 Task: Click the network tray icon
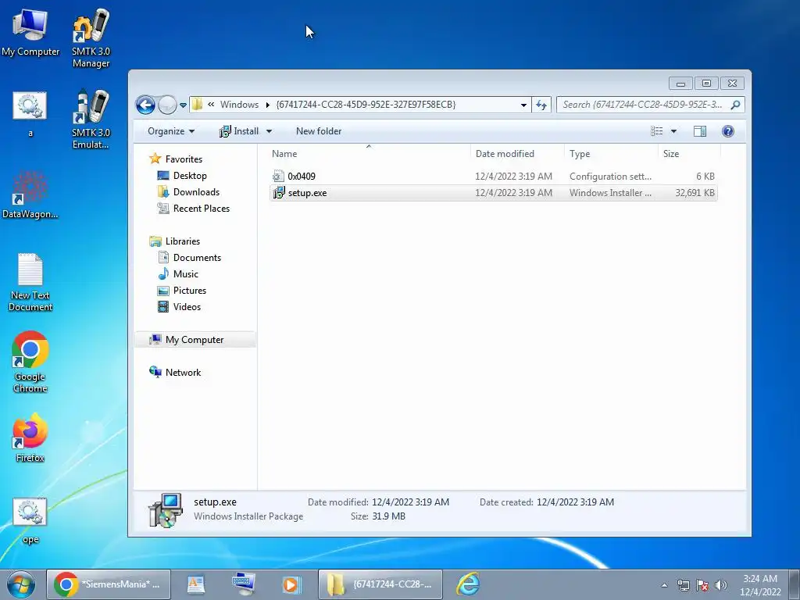coord(683,585)
